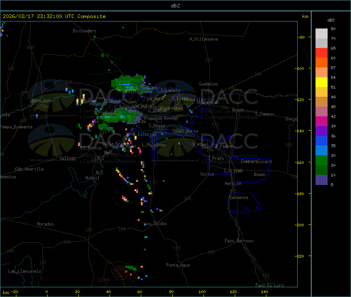Select the Atuel_Norte label

[x=185, y=131]
